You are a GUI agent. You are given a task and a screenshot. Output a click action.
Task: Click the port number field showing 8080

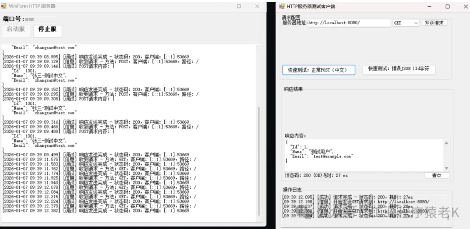(x=40, y=19)
